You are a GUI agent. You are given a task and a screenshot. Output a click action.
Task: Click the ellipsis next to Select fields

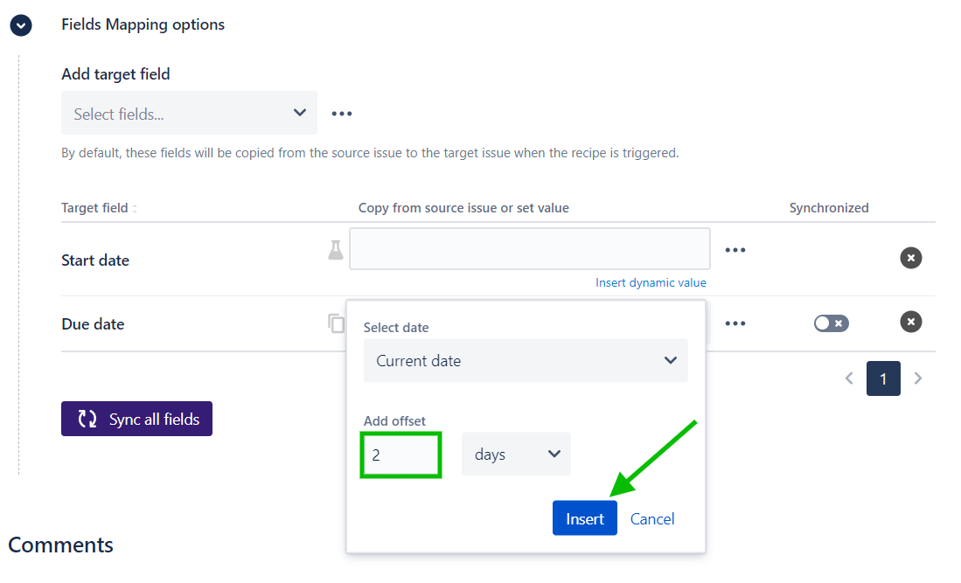[341, 114]
